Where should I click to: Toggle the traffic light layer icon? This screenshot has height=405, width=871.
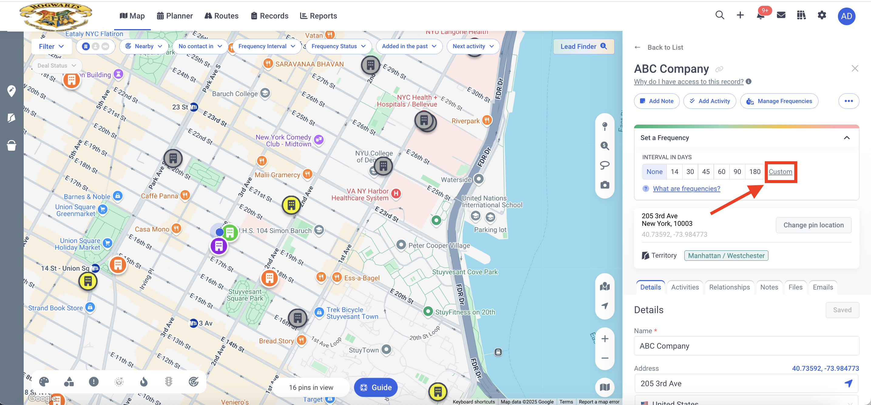tap(169, 382)
